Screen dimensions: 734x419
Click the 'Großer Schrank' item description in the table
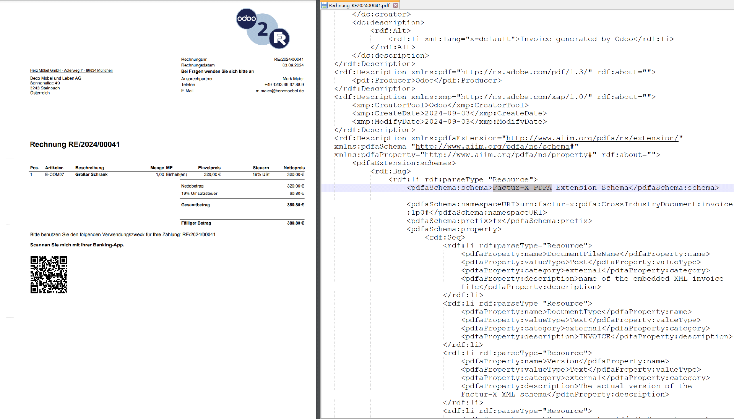[91, 175]
